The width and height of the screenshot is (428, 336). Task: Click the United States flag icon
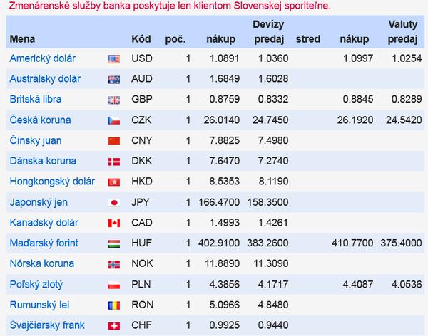point(113,58)
